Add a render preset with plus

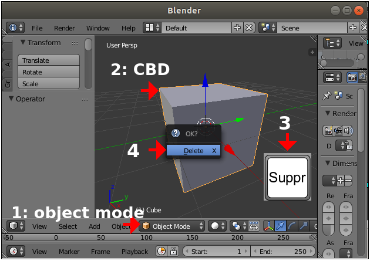coord(341,181)
